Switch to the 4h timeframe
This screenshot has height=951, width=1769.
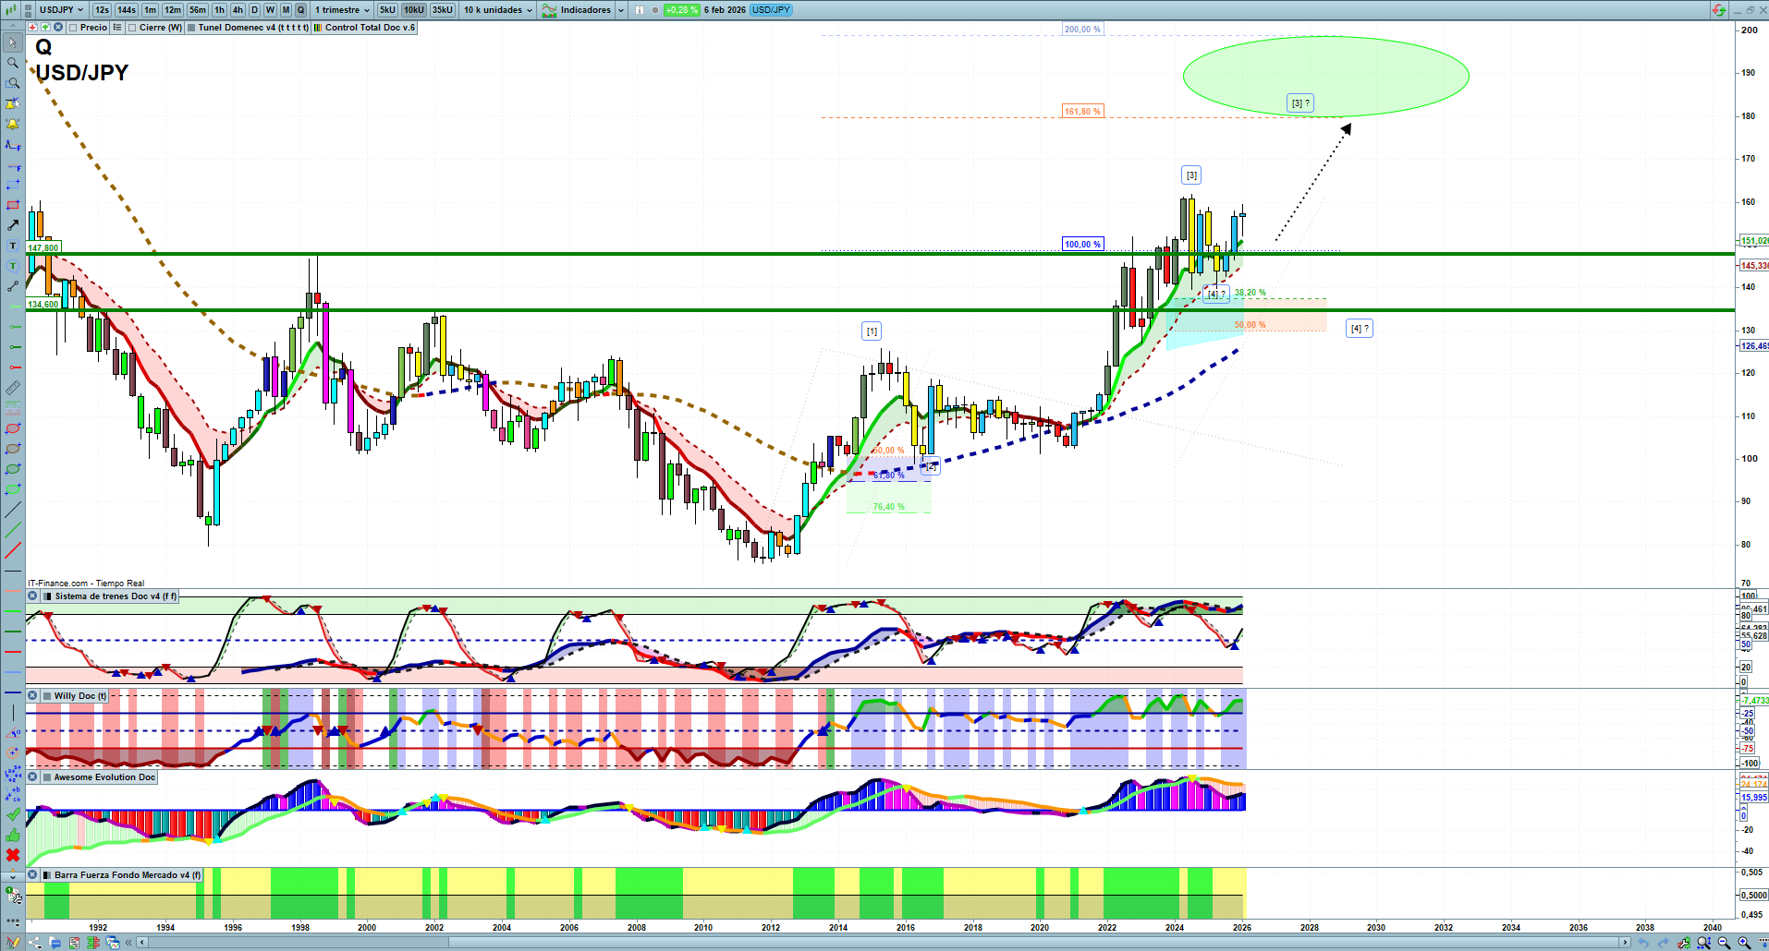point(238,10)
